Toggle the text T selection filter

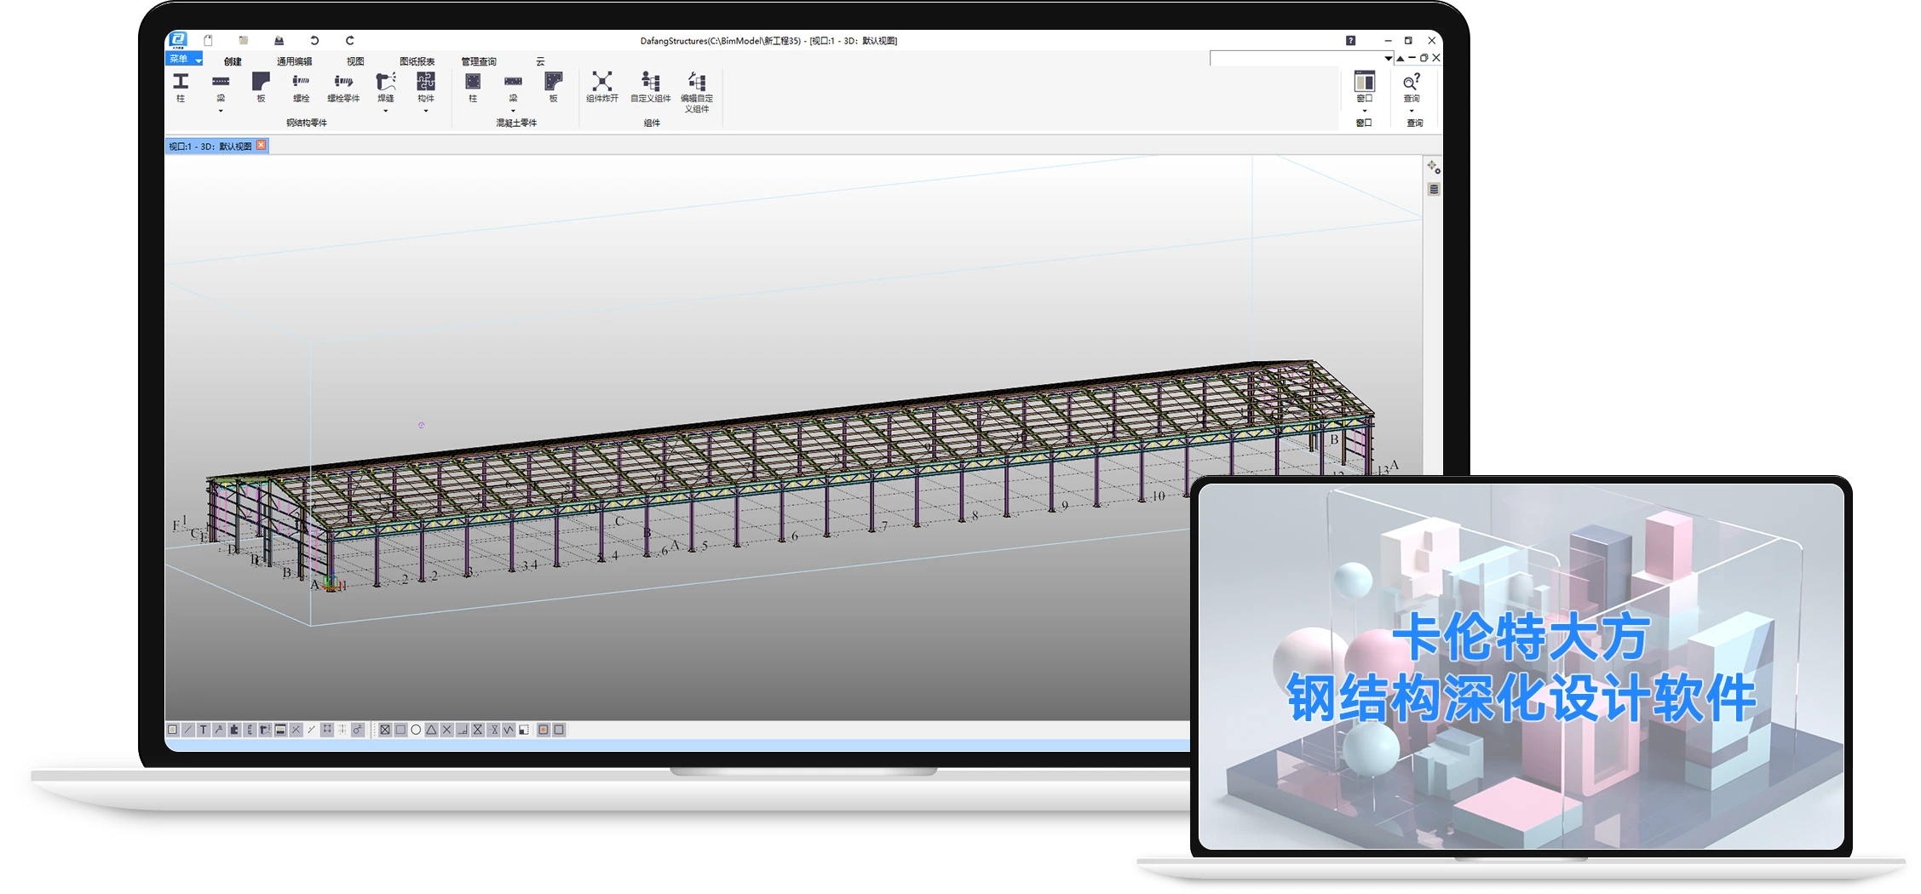click(x=204, y=730)
